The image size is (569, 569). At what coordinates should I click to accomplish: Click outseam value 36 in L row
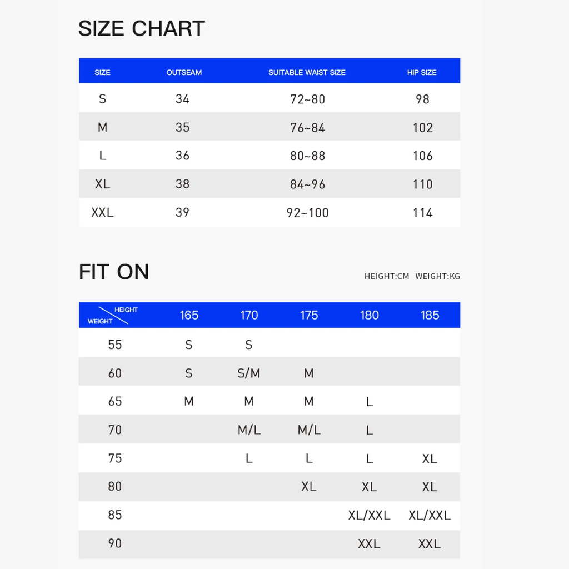pos(182,156)
